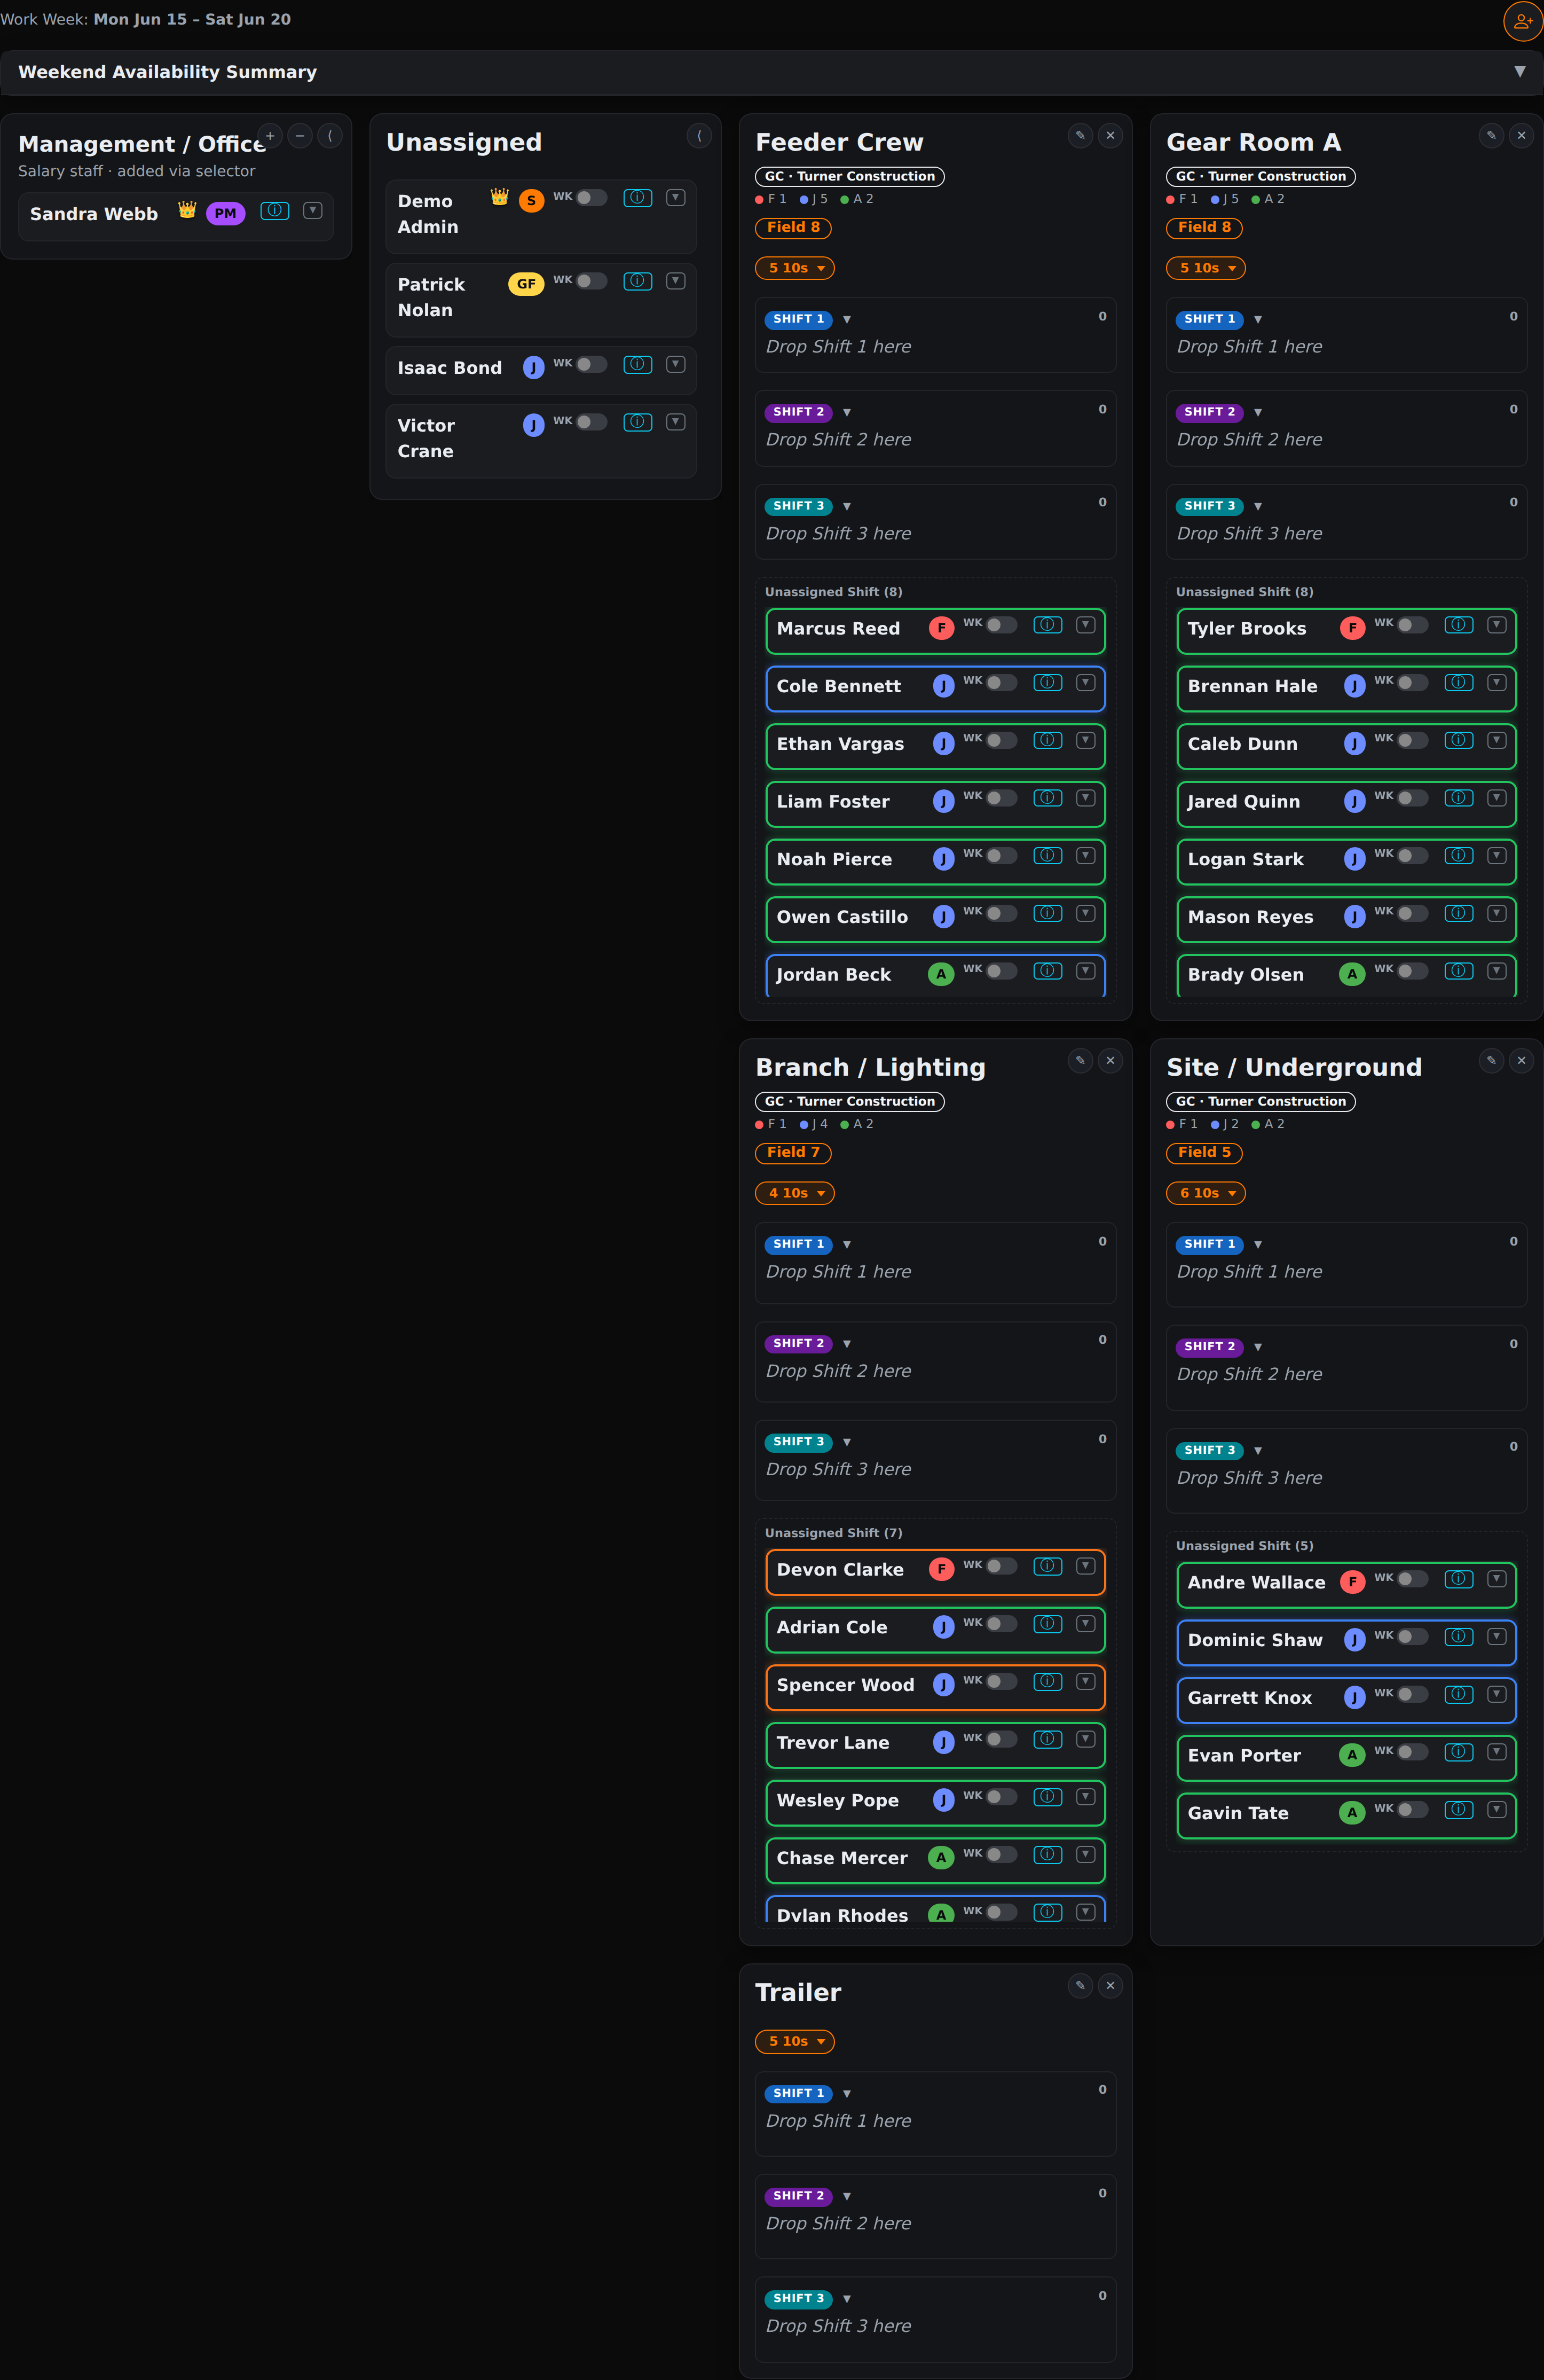Expand Gear Room A Shift 2 arrow
Viewport: 1544px width, 2380px height.
[1257, 413]
